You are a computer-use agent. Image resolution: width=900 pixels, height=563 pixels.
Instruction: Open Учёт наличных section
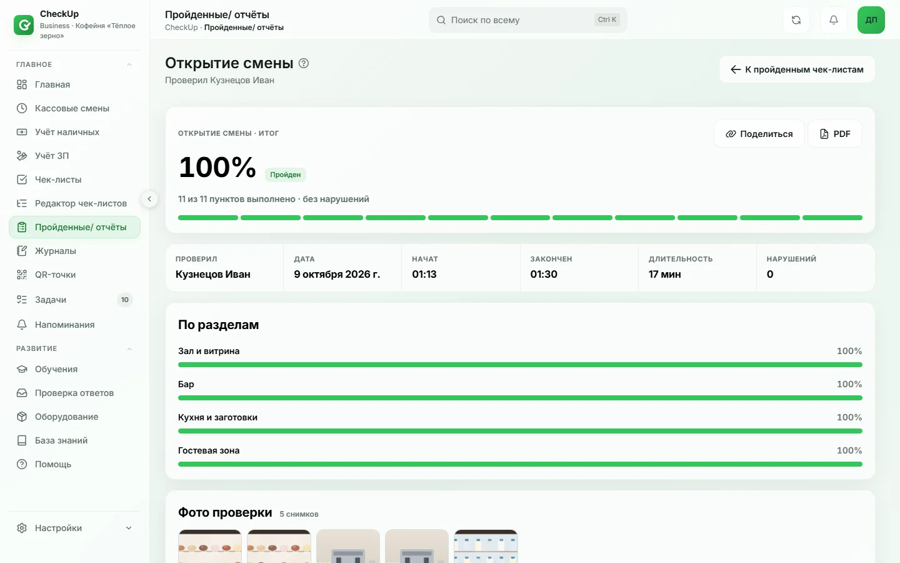[74, 132]
